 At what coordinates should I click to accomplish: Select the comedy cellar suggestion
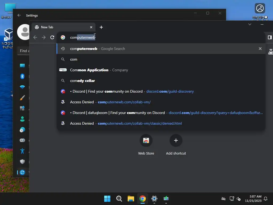click(x=161, y=81)
